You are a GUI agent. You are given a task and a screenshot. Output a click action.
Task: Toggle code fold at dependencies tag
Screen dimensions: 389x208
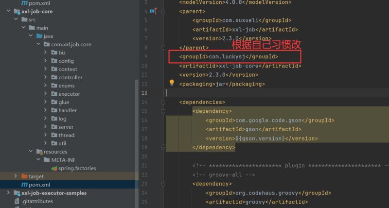point(163,102)
